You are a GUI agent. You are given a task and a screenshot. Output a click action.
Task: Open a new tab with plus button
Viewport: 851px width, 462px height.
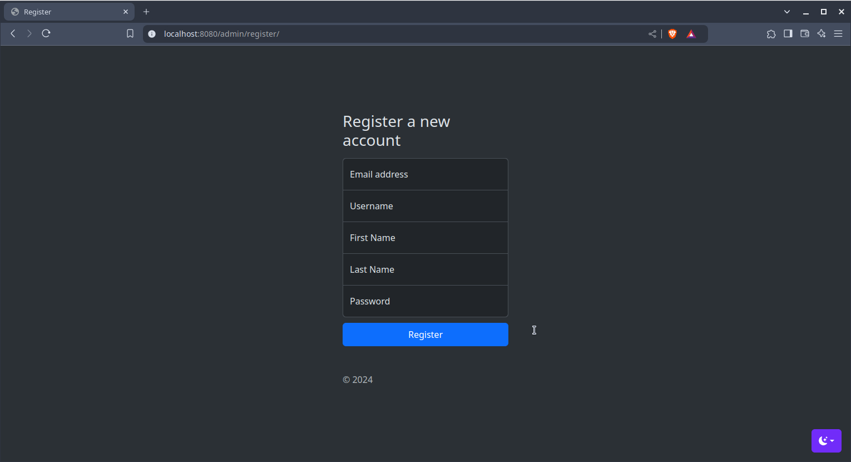pos(146,12)
